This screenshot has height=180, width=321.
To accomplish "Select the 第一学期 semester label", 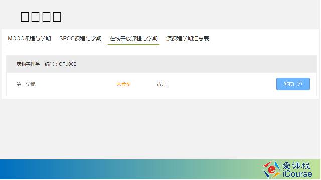I will tap(26, 84).
